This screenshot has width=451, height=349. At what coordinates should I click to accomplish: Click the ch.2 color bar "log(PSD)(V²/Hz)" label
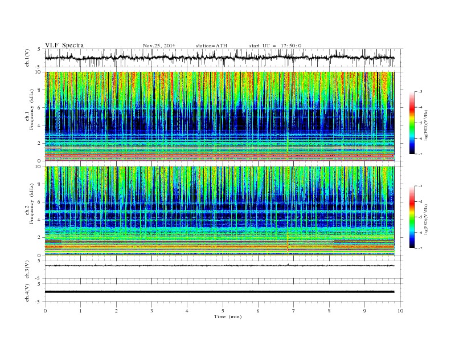(426, 219)
